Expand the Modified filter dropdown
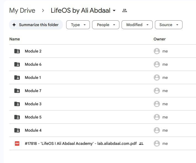This screenshot has height=163, width=196. click(137, 25)
